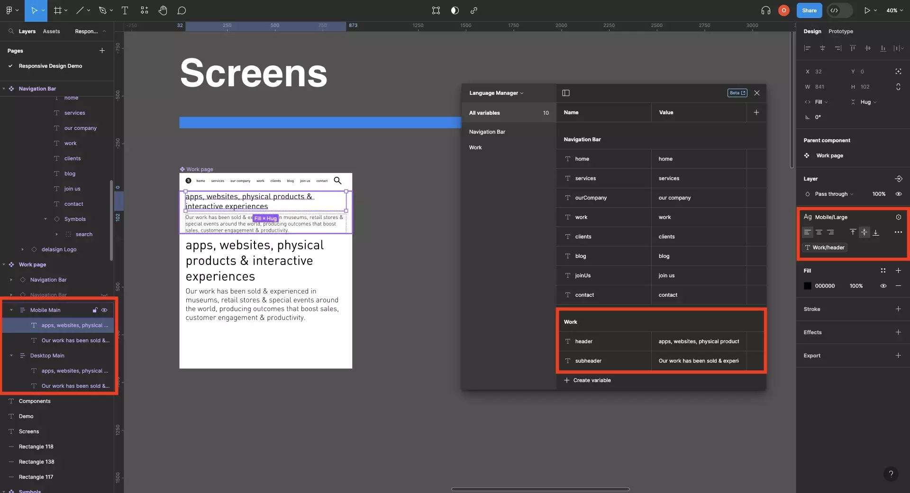Image resolution: width=910 pixels, height=493 pixels.
Task: Open horizontal resizing Fill dropdown
Action: [x=820, y=102]
